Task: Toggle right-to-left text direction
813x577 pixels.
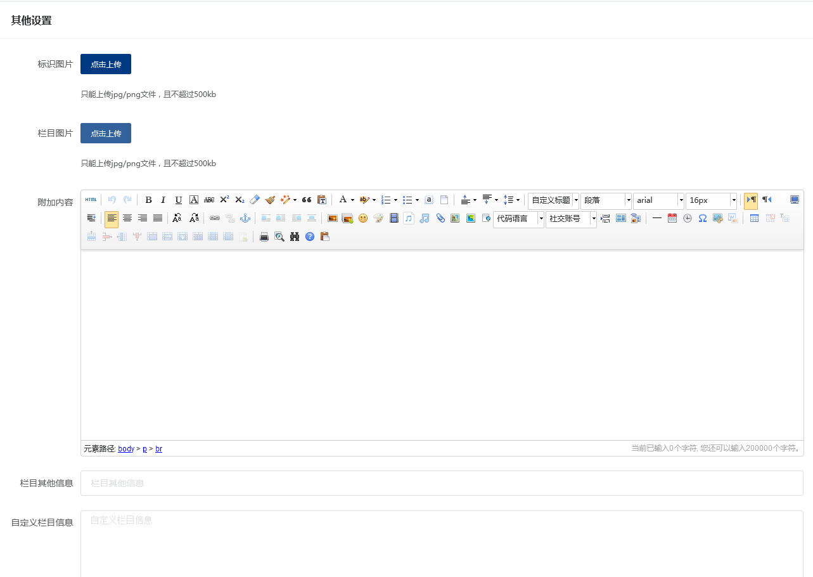Action: [767, 200]
